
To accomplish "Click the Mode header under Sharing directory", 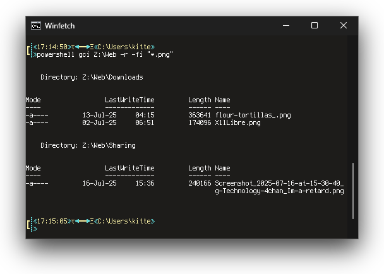I will click(x=33, y=168).
